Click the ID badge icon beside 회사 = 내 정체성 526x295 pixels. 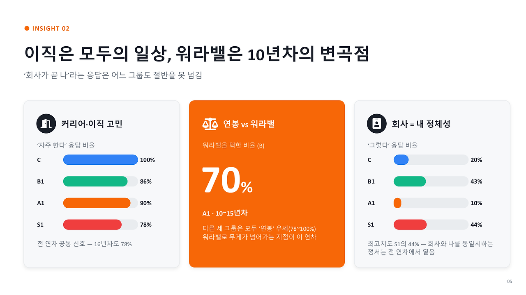[x=376, y=123]
